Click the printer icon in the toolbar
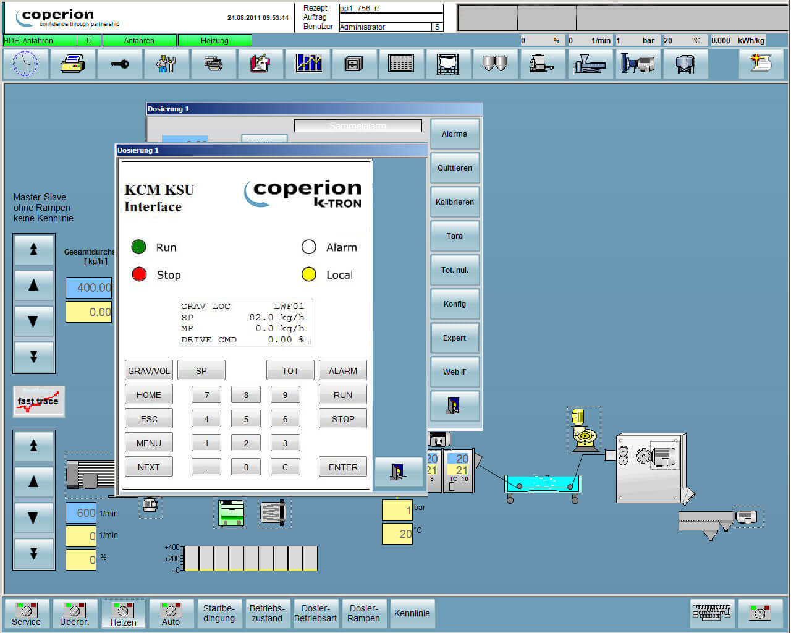Image resolution: width=791 pixels, height=633 pixels. 73,64
